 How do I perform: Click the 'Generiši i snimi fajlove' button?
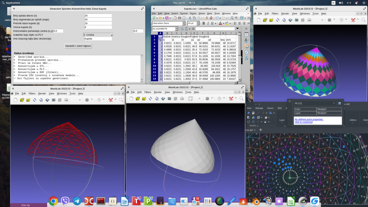click(x=78, y=46)
